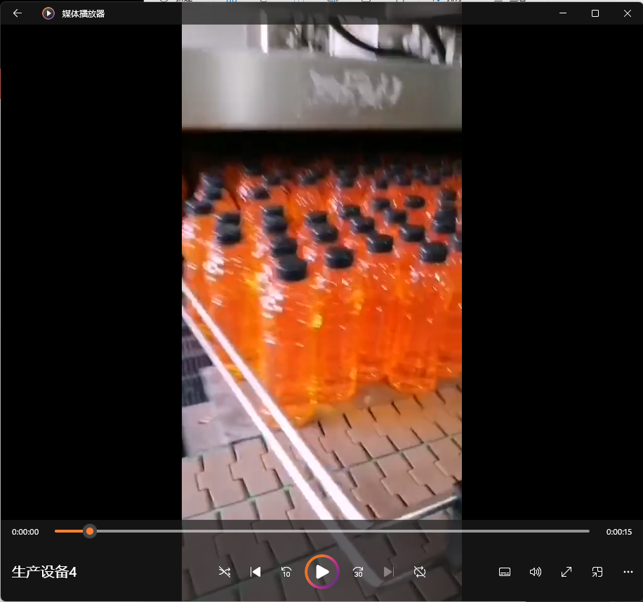Toggle shuffle playback

[x=225, y=572]
